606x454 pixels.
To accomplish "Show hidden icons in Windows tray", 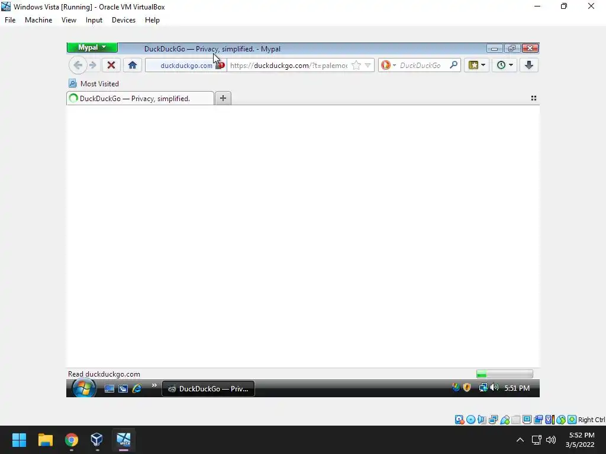I will 520,440.
